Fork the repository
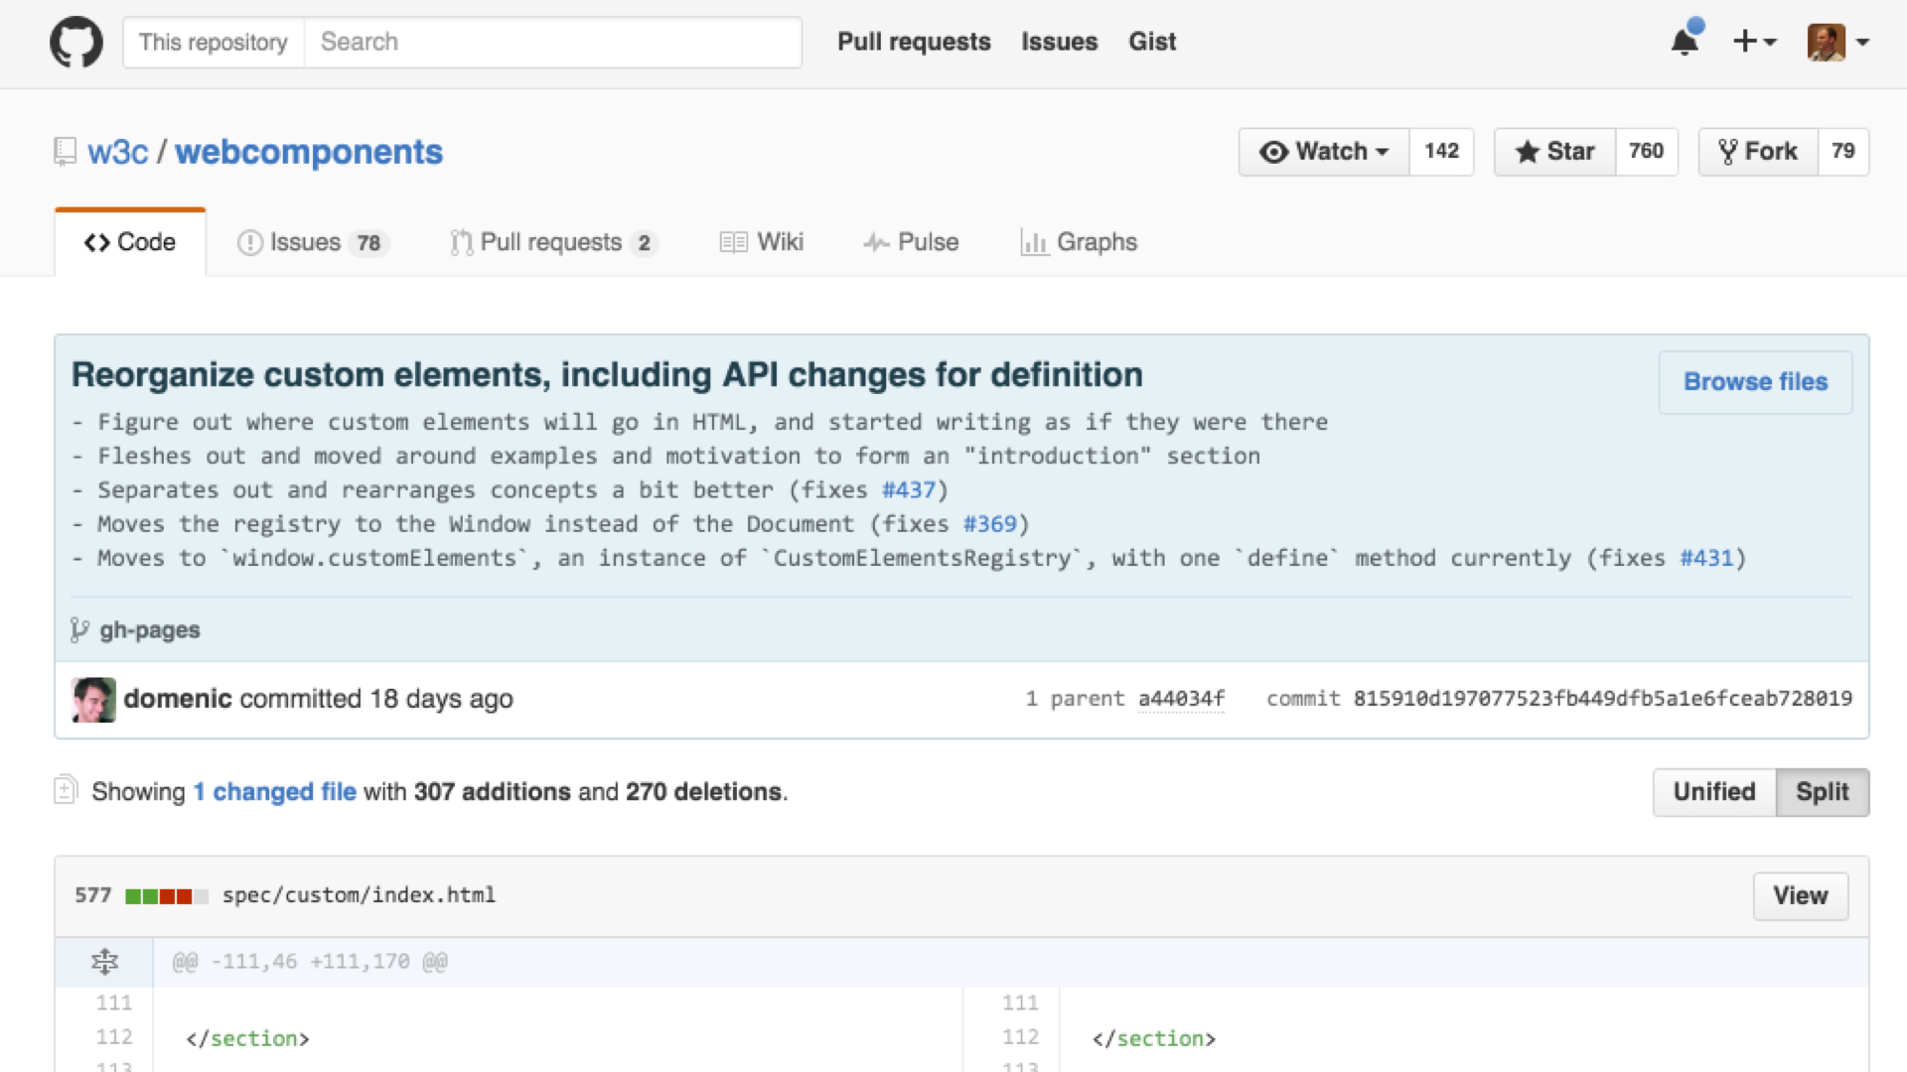Screen dimensions: 1907x1072 coord(1759,152)
